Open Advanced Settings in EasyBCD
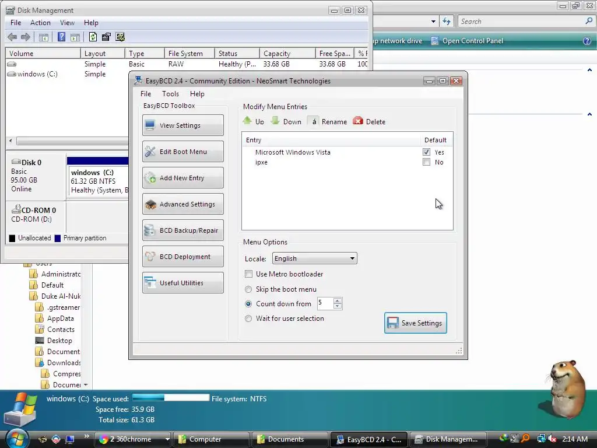Viewport: 597px width, 448px height. (182, 204)
